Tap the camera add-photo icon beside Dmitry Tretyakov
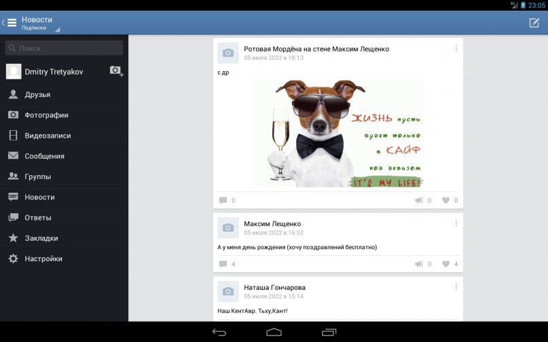 pos(116,71)
